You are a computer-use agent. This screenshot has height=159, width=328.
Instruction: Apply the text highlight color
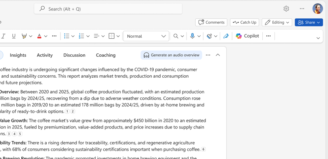click(x=24, y=36)
